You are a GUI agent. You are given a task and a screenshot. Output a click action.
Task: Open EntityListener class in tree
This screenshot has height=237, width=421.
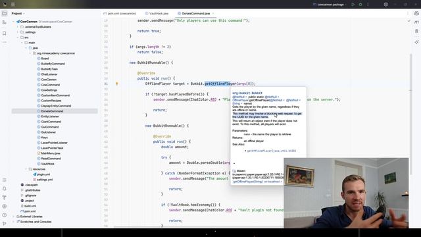click(50, 117)
